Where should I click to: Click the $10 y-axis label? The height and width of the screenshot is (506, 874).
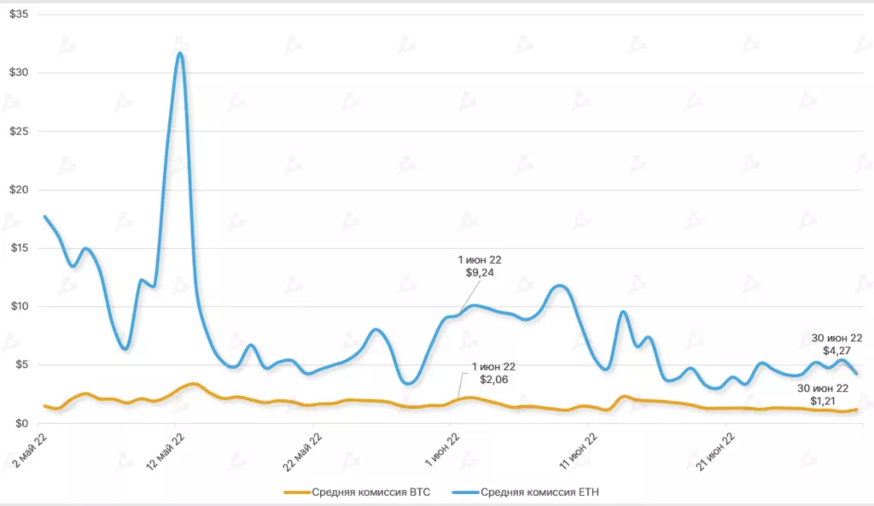pyautogui.click(x=18, y=306)
